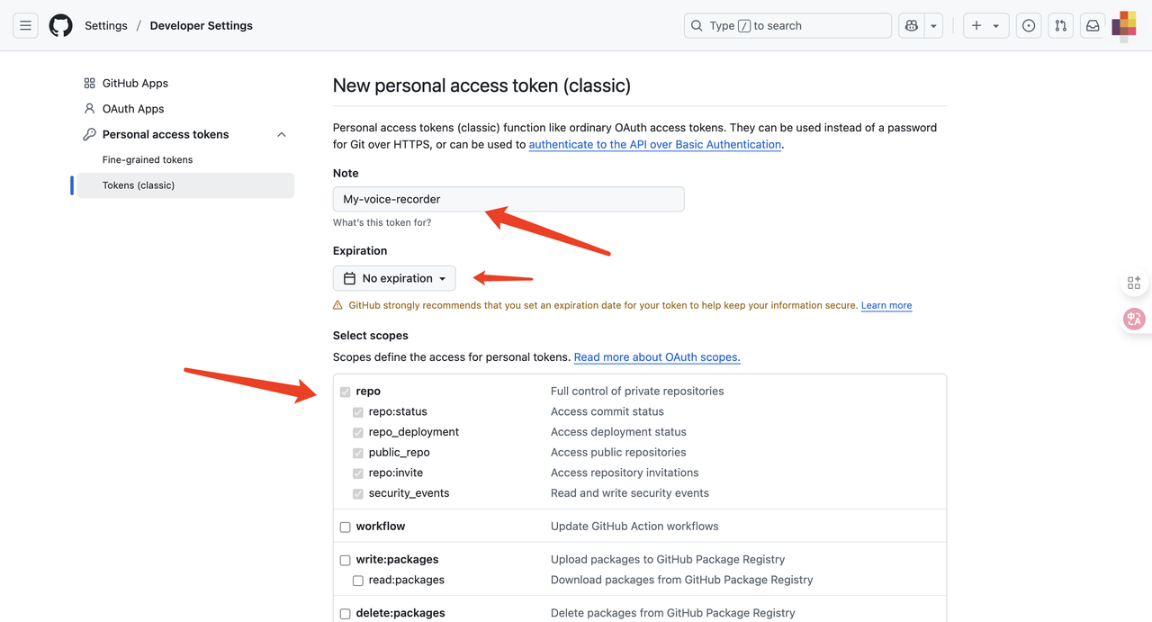
Task: Open the Copilot chat icon
Action: tap(912, 26)
